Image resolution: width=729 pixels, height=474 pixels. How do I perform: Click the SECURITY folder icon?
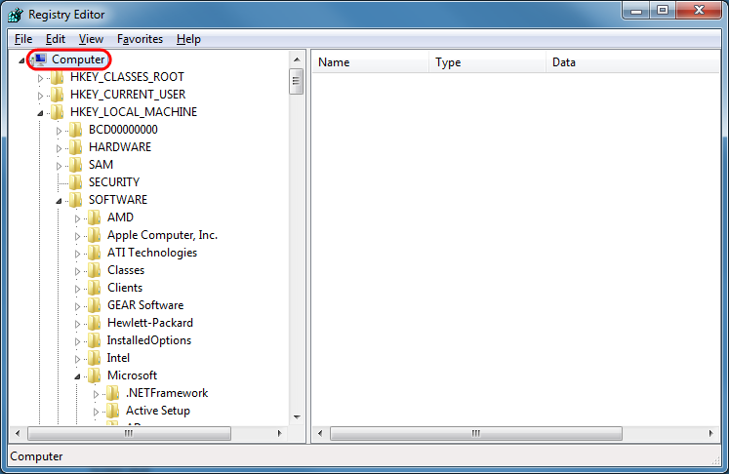click(x=76, y=182)
